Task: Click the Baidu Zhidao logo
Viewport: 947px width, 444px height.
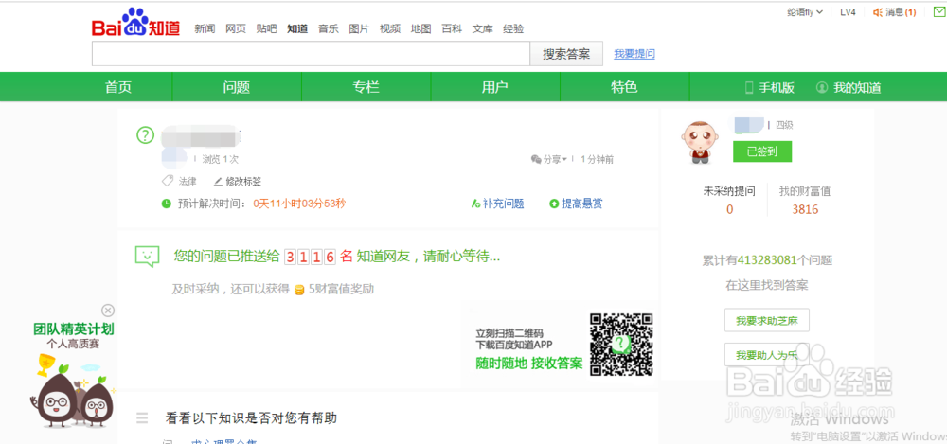Action: (x=135, y=23)
